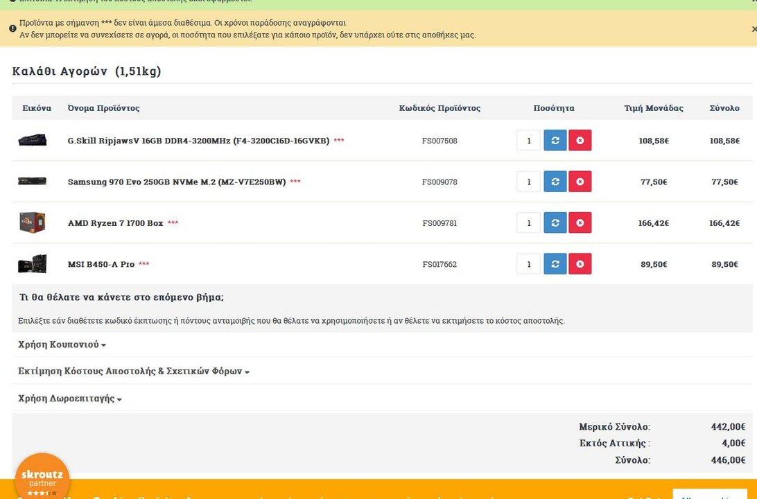Dismiss the yellow availability notice

point(754,29)
